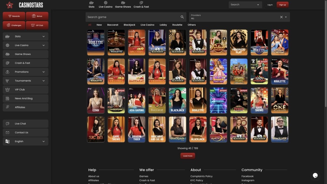
Task: Open the Complaints Policy link
Action: [202, 176]
